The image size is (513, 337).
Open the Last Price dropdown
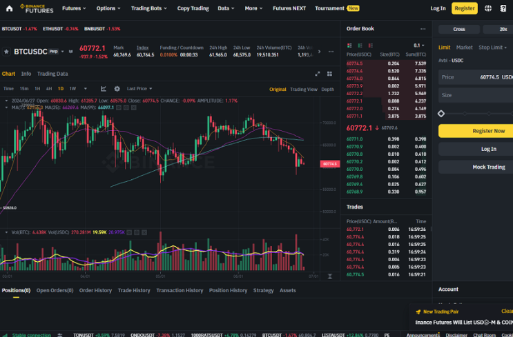click(139, 88)
